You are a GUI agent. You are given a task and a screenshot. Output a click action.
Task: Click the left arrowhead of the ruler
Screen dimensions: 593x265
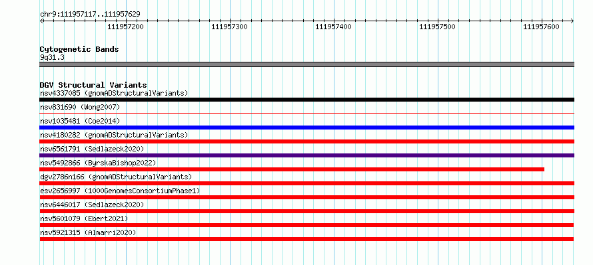[41, 21]
